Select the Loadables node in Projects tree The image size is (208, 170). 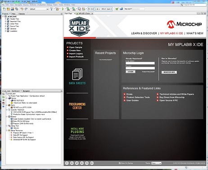coord(14,31)
